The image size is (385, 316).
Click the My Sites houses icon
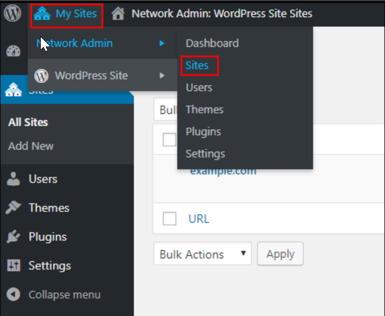coord(42,13)
